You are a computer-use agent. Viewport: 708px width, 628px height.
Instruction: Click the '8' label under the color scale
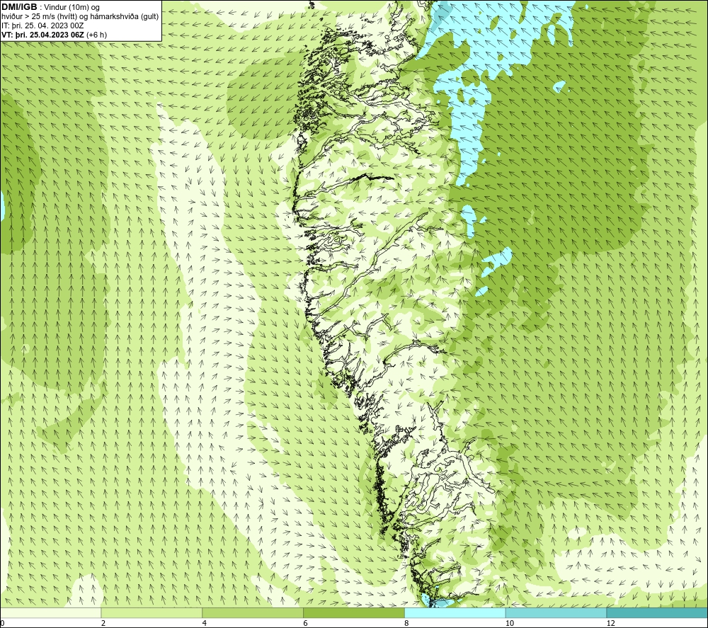pos(407,624)
